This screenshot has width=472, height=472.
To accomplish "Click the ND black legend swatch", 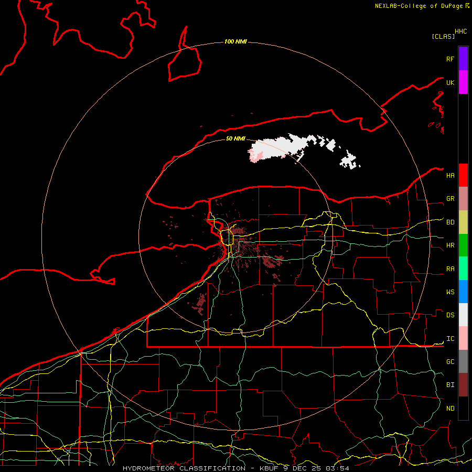I will (x=463, y=408).
